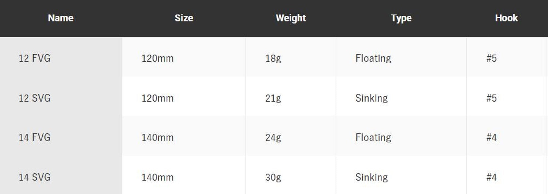
Task: Click the 21g weight cell
Action: [273, 98]
